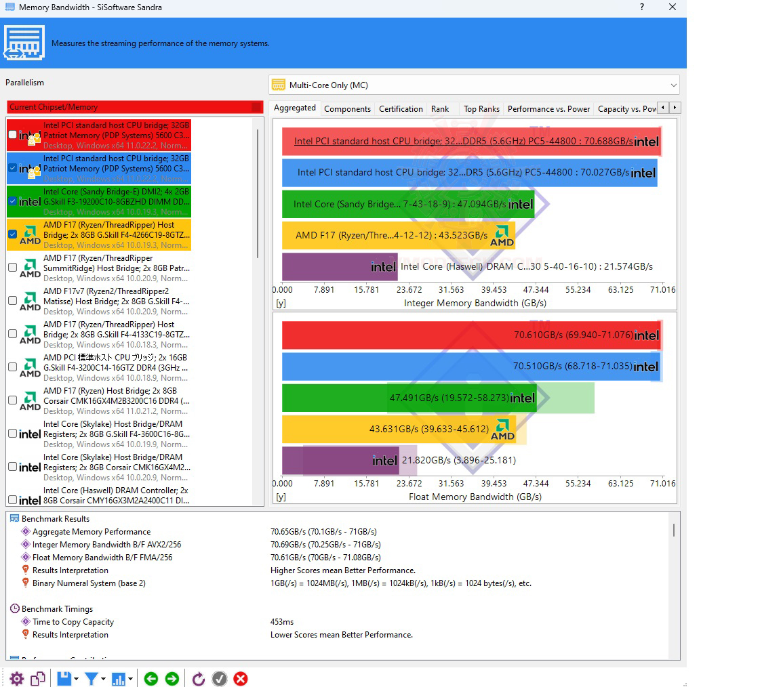Image resolution: width=781 pixels, height=687 pixels.
Task: Check the AMD F17 SummitRidge row checkbox
Action: [x=13, y=268]
